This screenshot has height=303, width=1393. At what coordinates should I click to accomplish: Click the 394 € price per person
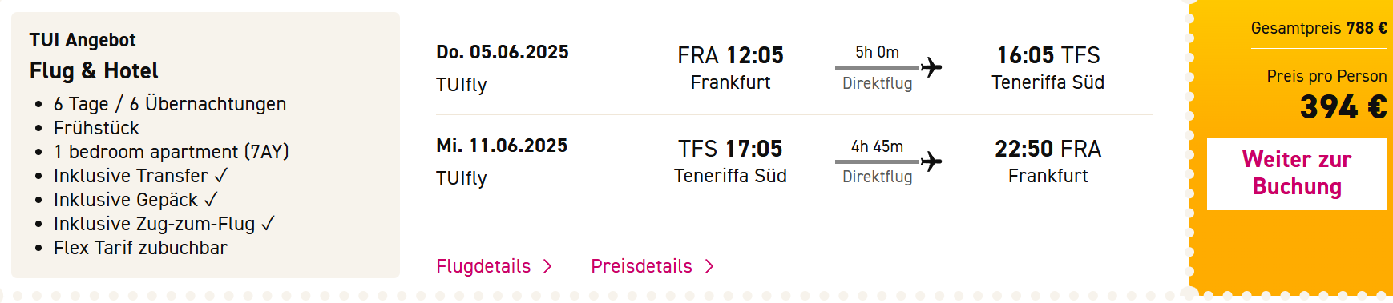click(1343, 107)
